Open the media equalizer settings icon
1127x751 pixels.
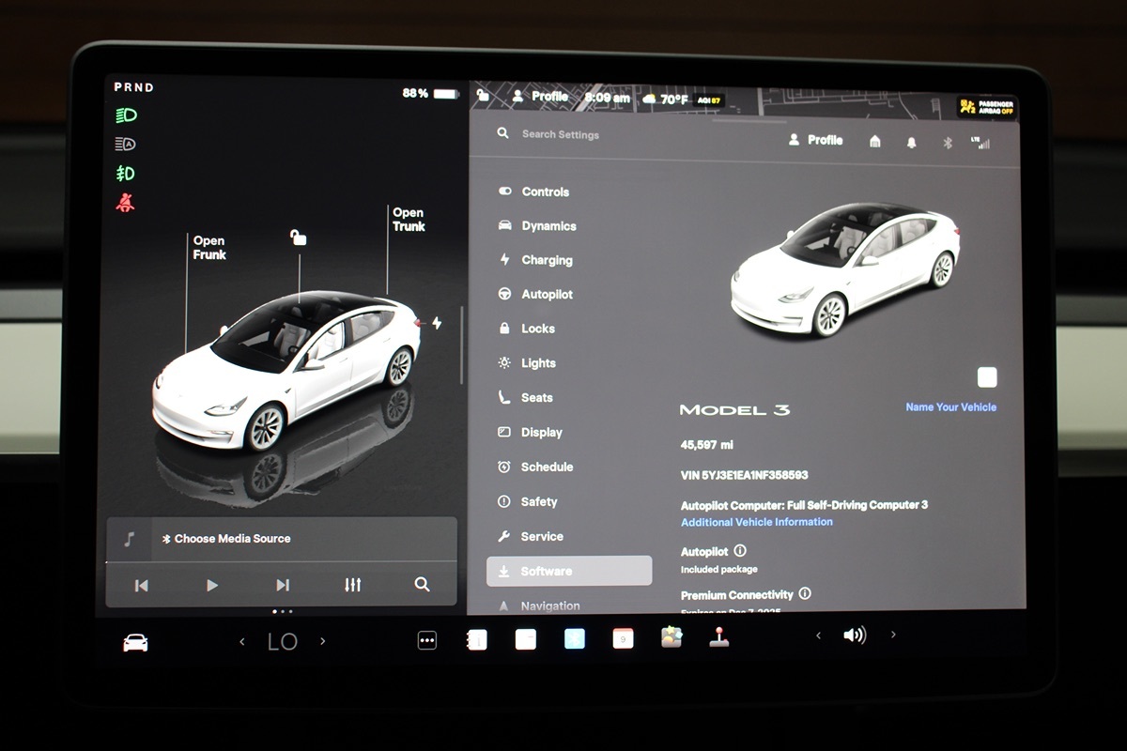[352, 585]
